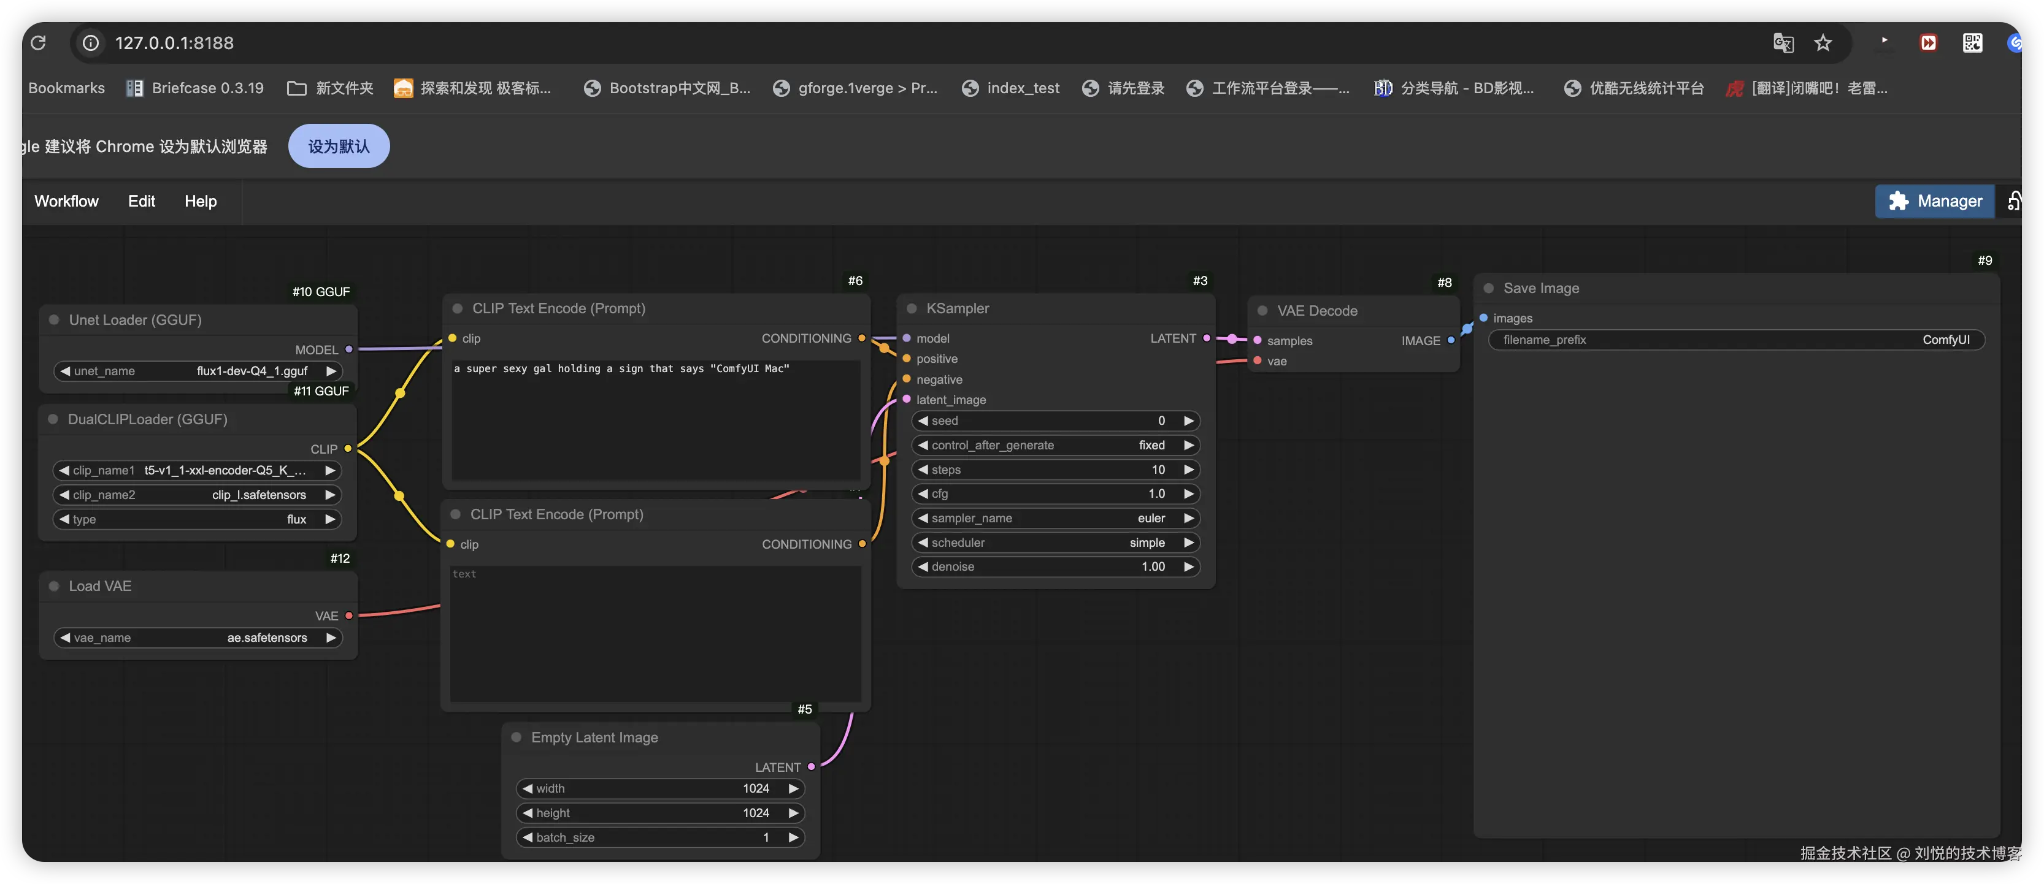
Task: Click the site info icon in address bar
Action: coord(91,43)
